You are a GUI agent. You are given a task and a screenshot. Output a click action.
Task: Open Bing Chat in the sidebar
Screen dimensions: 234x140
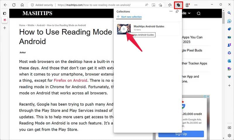pos(229,21)
